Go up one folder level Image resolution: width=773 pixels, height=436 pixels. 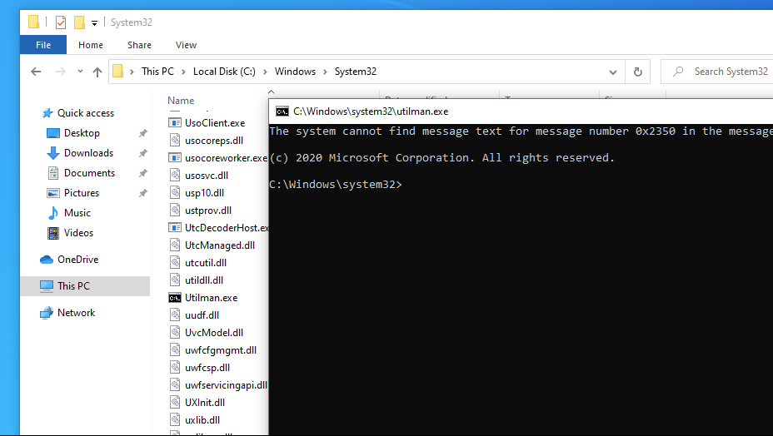[97, 72]
